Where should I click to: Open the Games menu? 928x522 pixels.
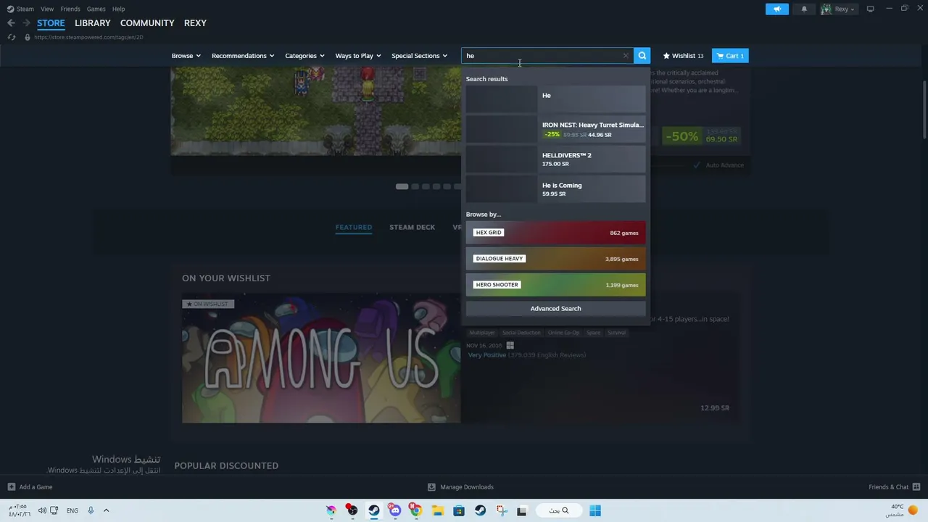tap(96, 9)
